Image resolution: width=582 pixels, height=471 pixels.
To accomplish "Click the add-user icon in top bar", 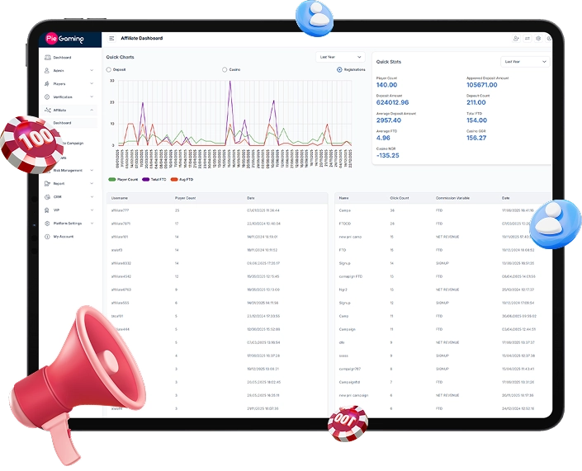I will pyautogui.click(x=516, y=38).
